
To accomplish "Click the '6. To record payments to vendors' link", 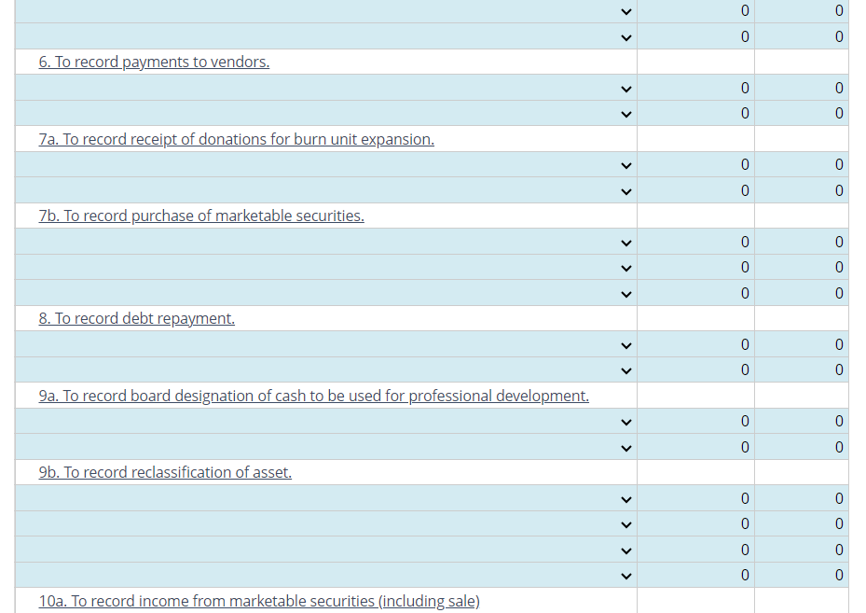I will click(x=153, y=62).
